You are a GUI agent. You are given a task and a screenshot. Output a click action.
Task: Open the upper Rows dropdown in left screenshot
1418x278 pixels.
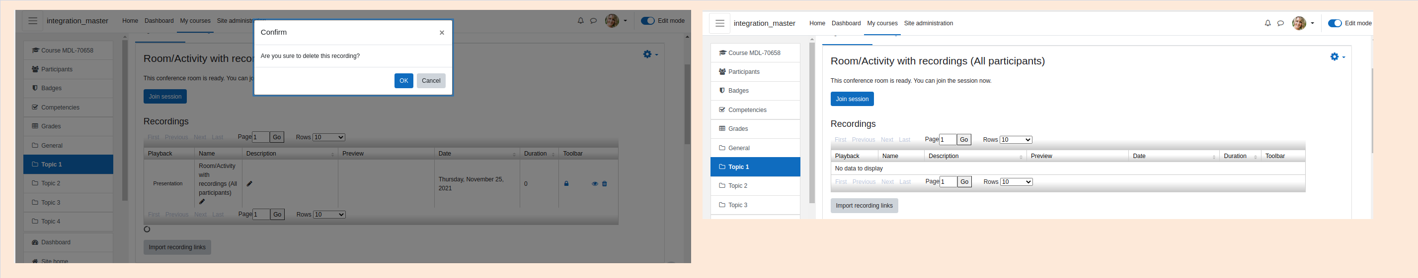(328, 137)
